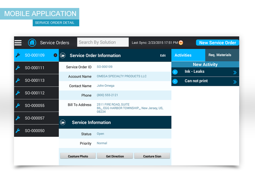Expand the Can not print activity chevron
The image size is (255, 184).
[235, 82]
